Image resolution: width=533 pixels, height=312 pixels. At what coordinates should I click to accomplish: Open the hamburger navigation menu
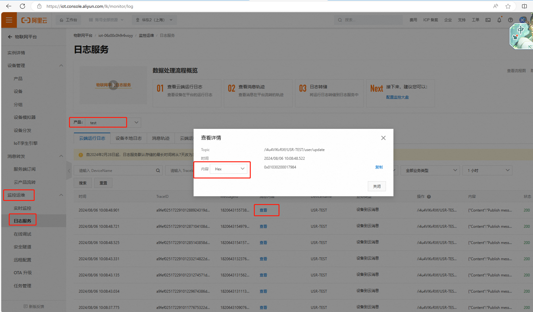coord(9,20)
